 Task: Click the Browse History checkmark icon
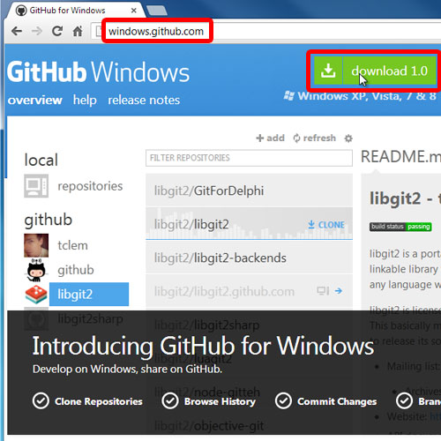pos(170,400)
